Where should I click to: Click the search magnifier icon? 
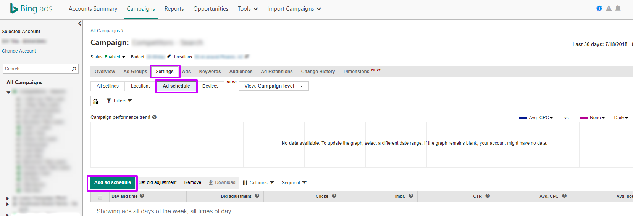click(74, 69)
